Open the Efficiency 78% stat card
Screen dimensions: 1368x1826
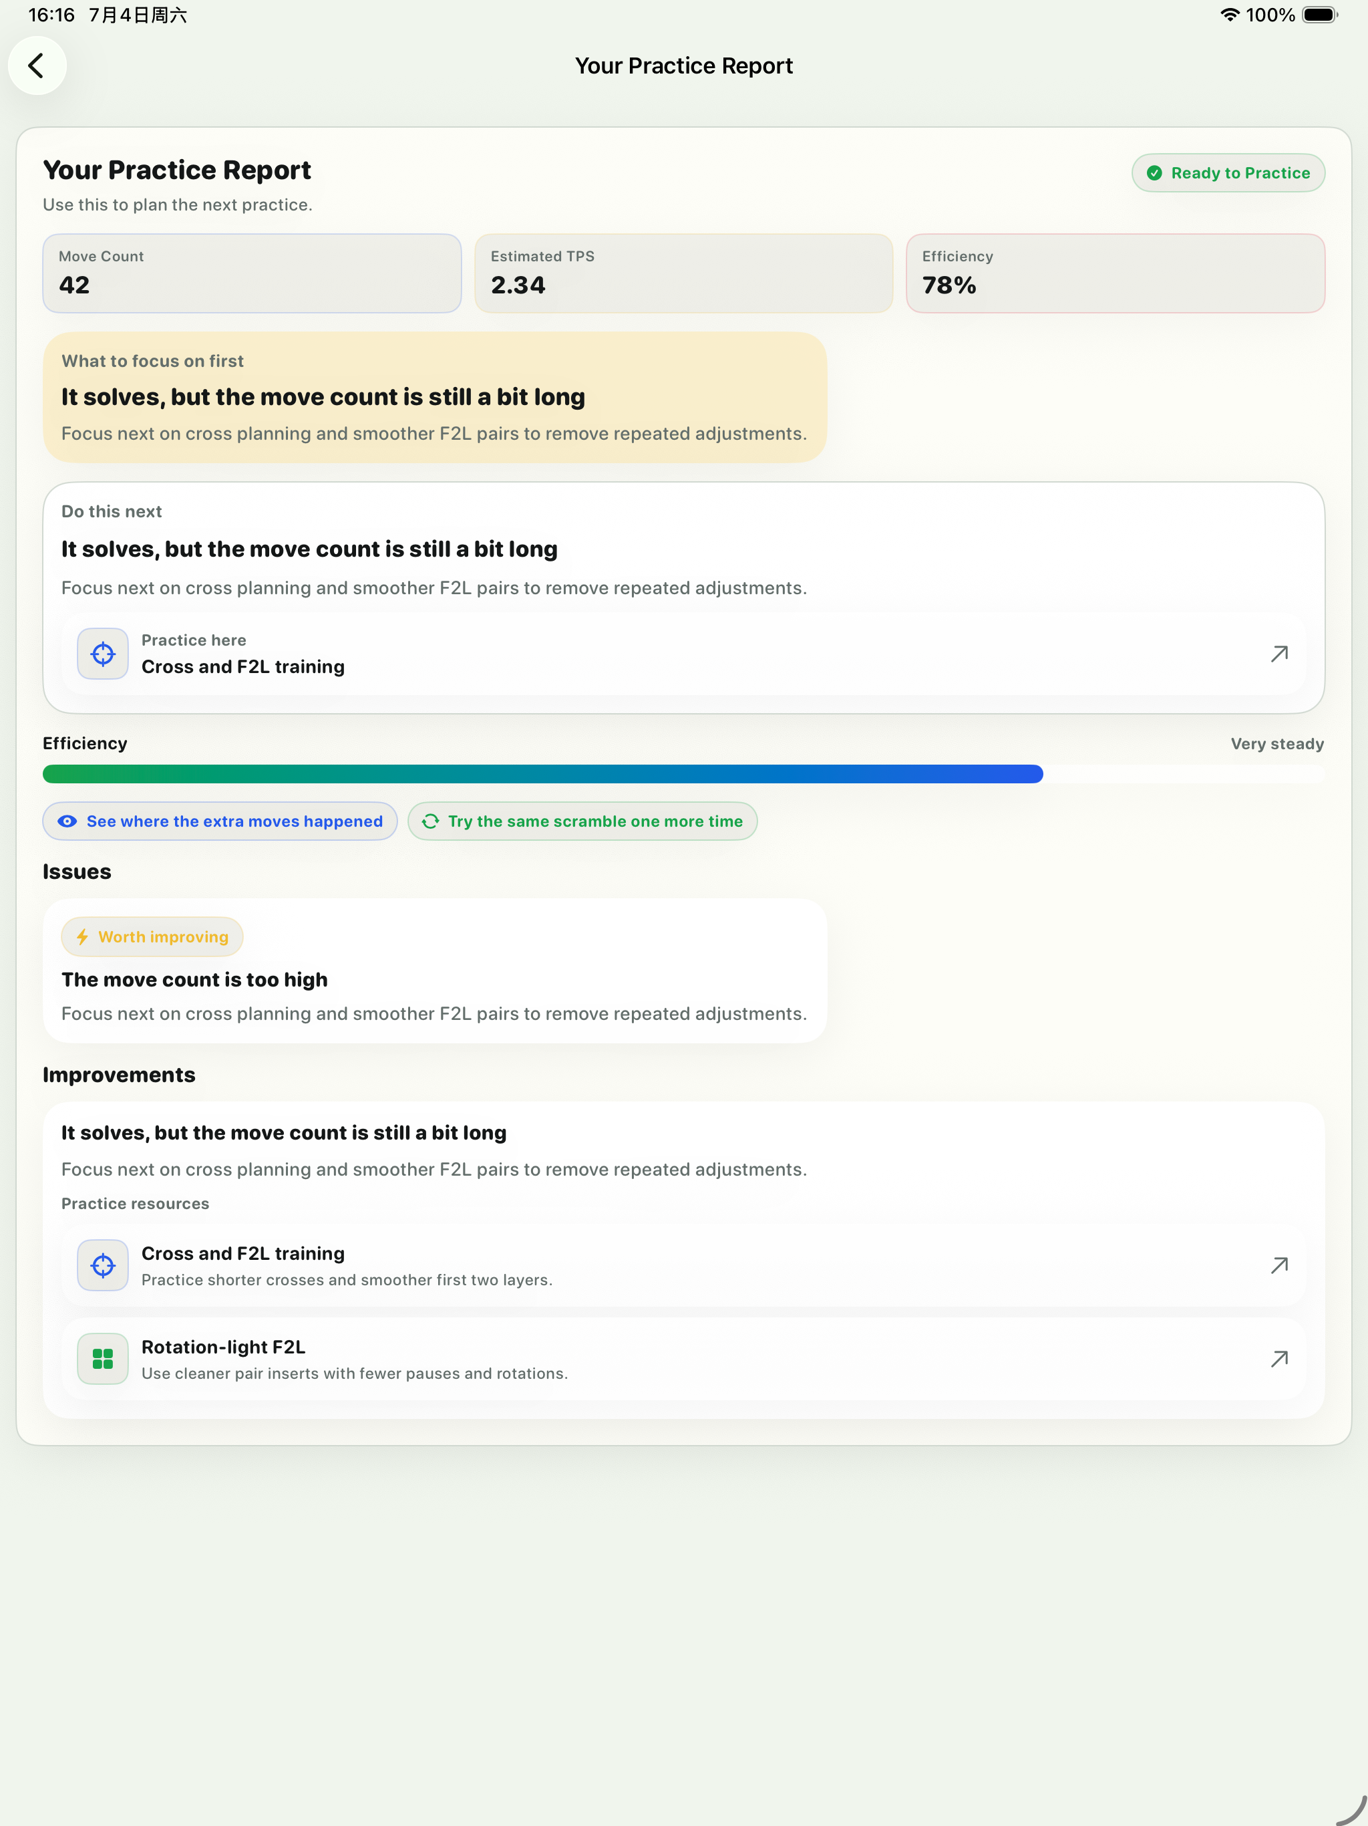(x=1116, y=273)
